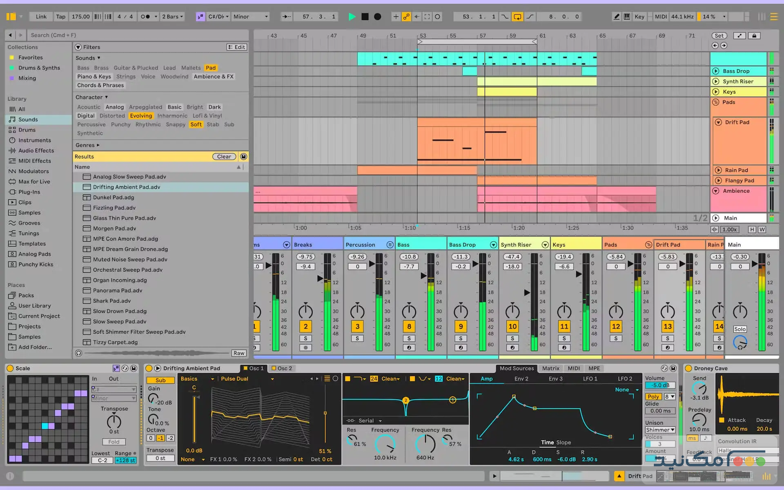
Task: Solo the Bass channel strip
Action: point(409,338)
